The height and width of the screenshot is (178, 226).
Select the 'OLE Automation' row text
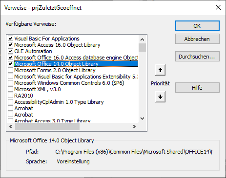click(x=33, y=51)
